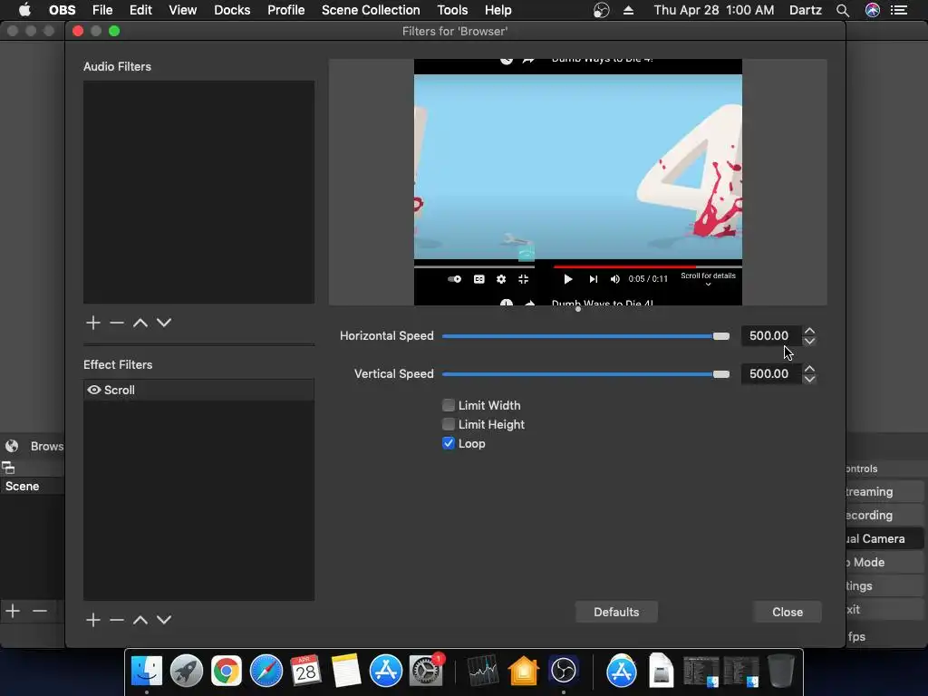This screenshot has width=928, height=696.
Task: Increase Horizontal Speed with up stepper
Action: (809, 331)
